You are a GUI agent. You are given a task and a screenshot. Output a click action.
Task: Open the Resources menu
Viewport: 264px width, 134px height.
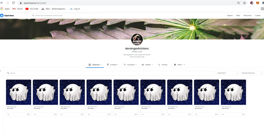[247, 15]
